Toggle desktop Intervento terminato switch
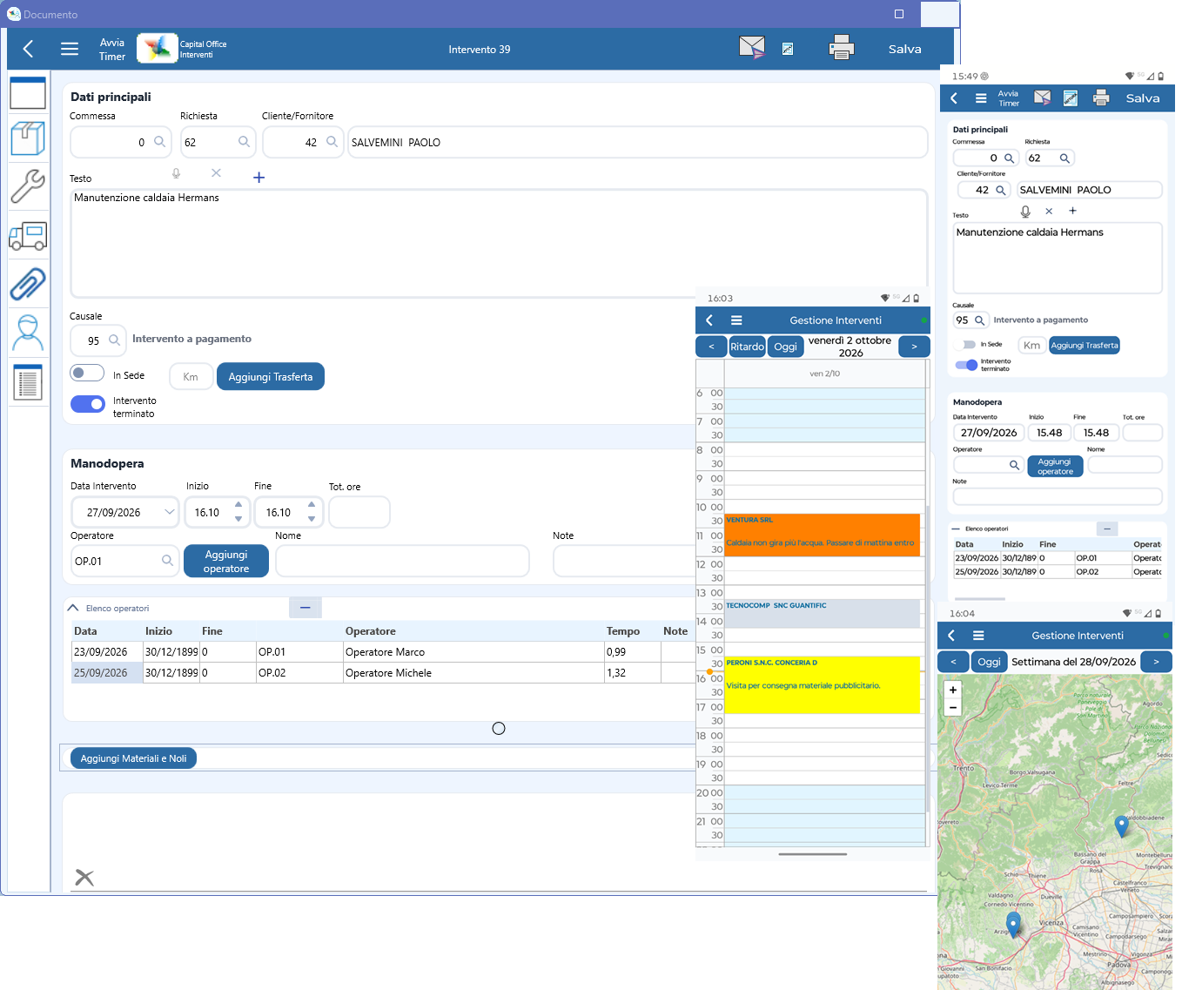 (87, 404)
